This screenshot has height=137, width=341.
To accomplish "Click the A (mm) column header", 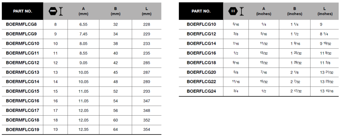I will click(x=83, y=11).
